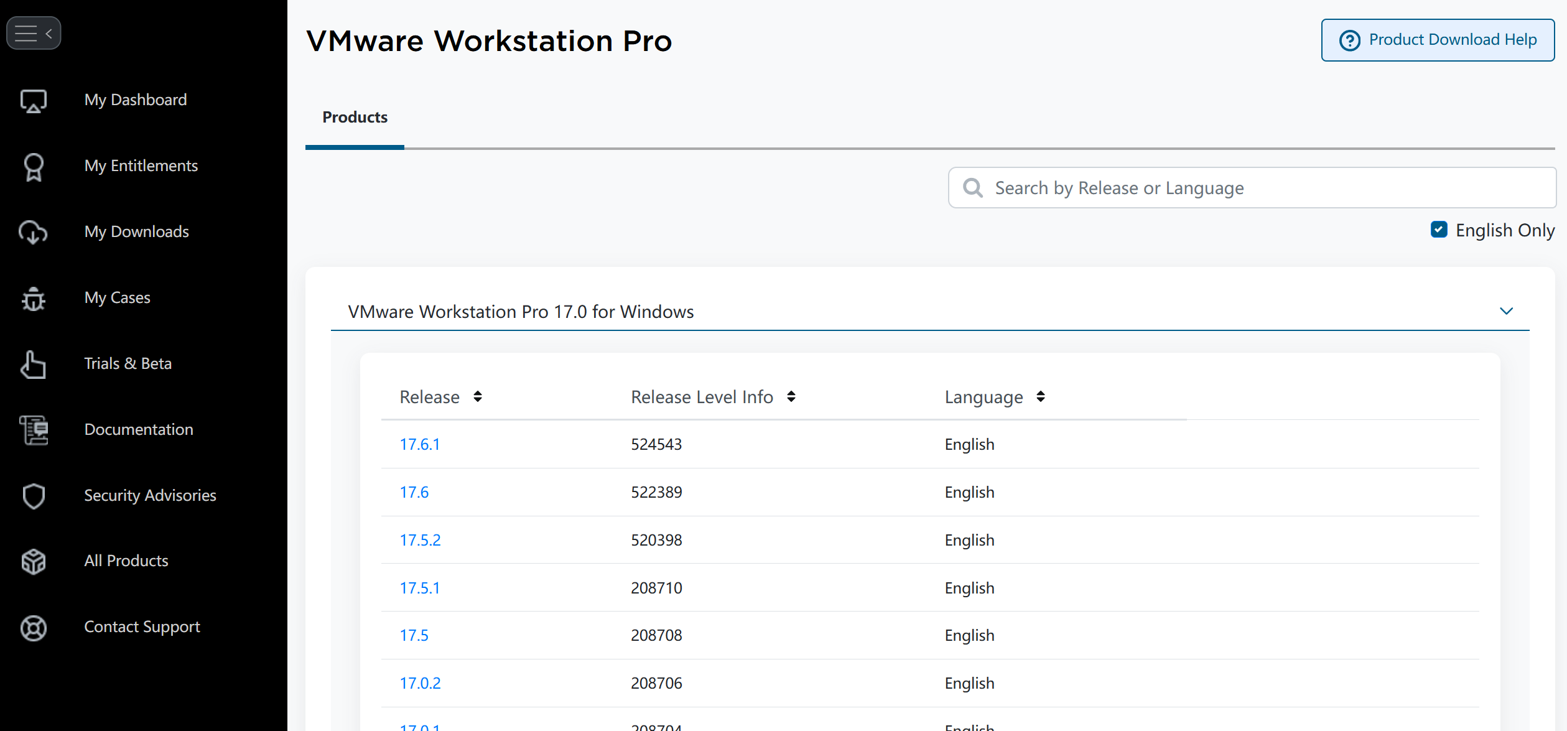This screenshot has width=1567, height=731.
Task: Open release 17.5.1 link
Action: (420, 588)
